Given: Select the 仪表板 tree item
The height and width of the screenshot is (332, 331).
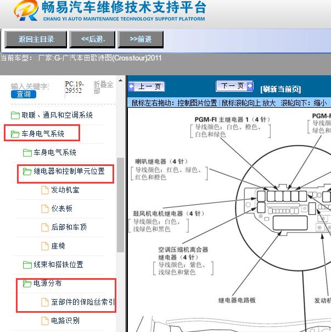Looking at the screenshot, I should 62,208.
